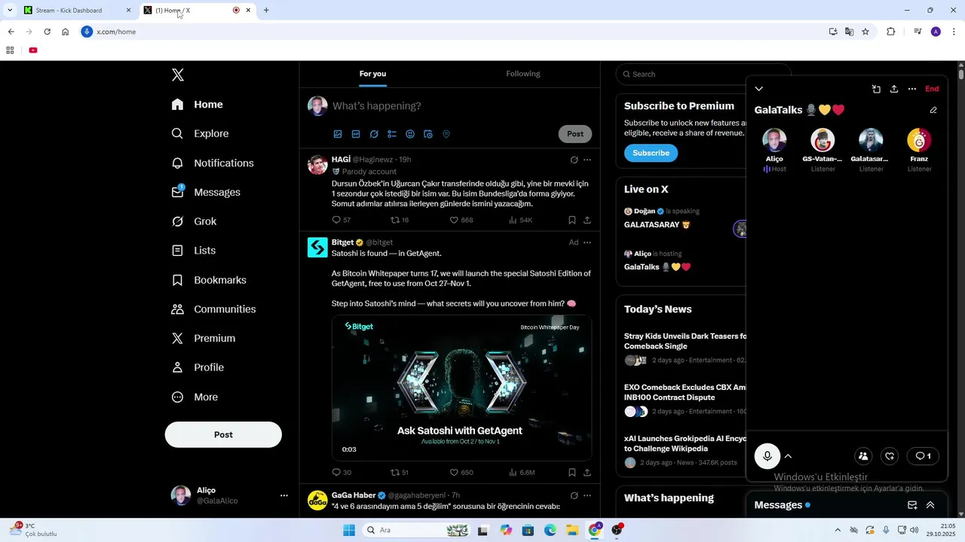Click the large sidebar Post button
Viewport: 965px width, 542px height.
[223, 434]
